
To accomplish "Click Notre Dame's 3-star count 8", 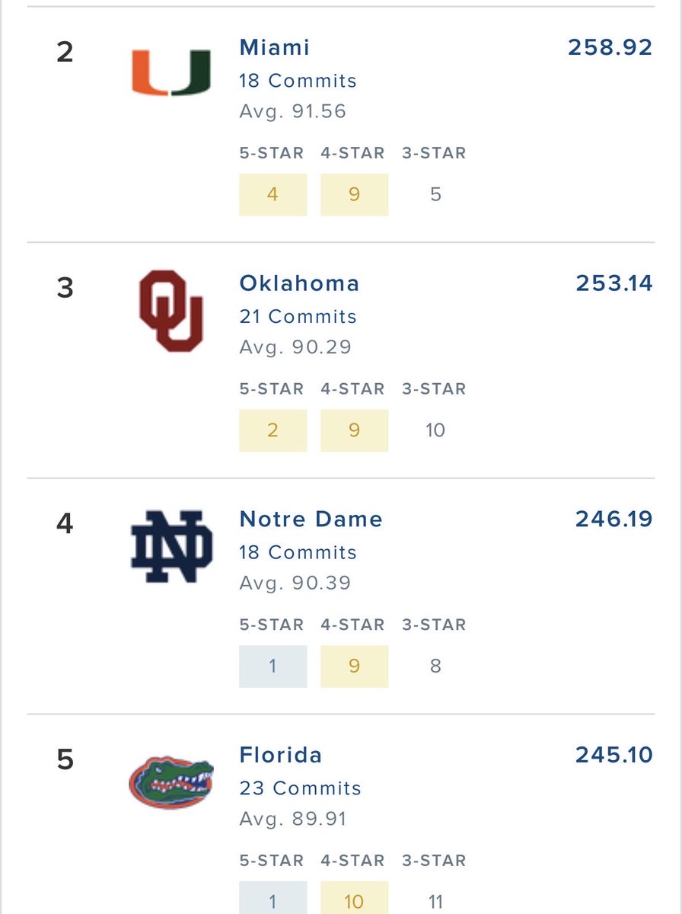I will coord(435,666).
